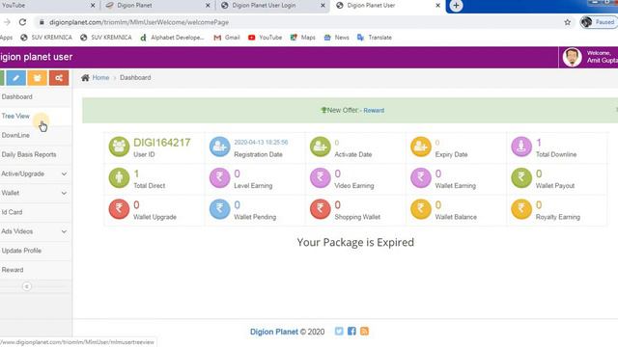618x347 pixels.
Task: Click the purple Total Downline icon
Action: coord(521,147)
